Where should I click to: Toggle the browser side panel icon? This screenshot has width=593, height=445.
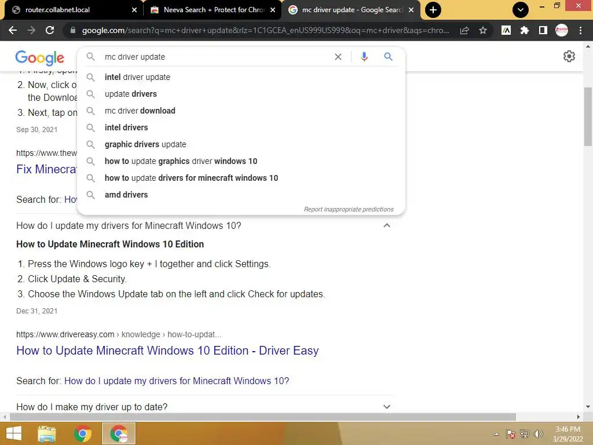543,30
